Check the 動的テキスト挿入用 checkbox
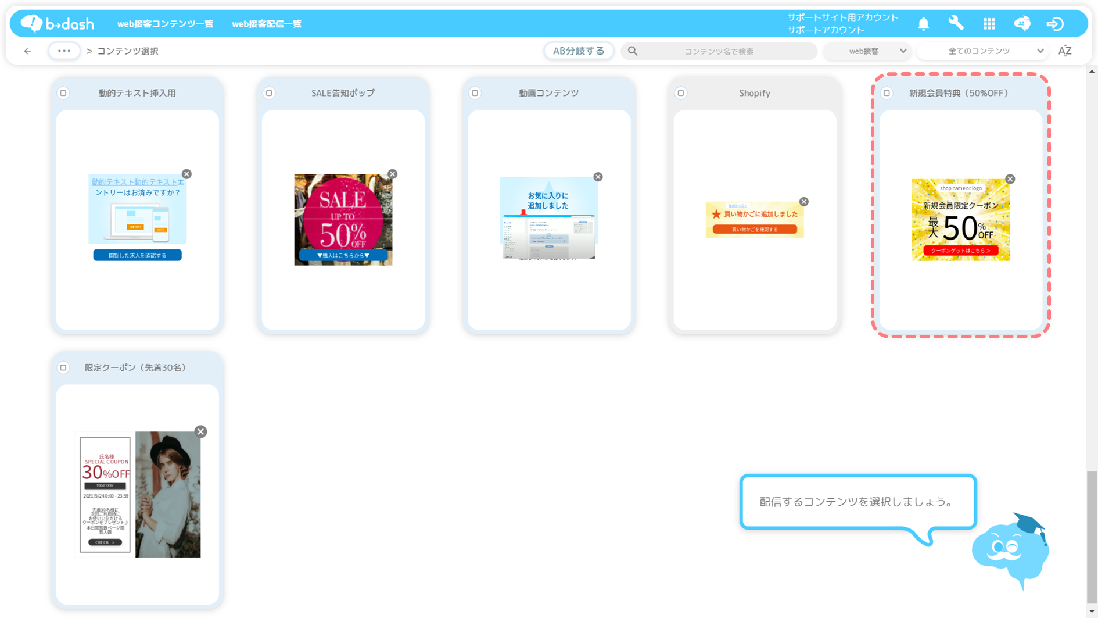Viewport: 1098px width, 618px height. [63, 93]
